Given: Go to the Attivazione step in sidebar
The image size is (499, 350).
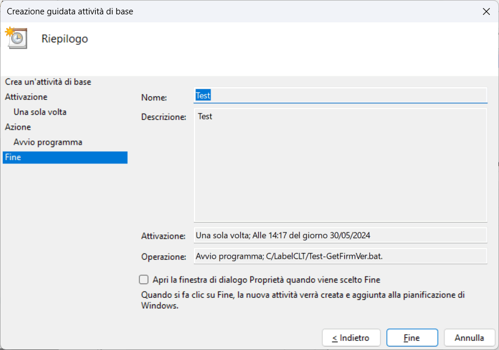Looking at the screenshot, I should (26, 97).
